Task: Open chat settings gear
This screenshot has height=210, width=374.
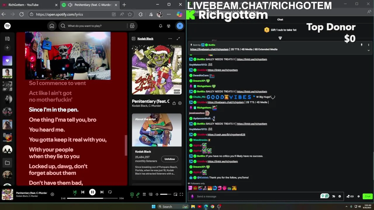Action: click(359, 196)
